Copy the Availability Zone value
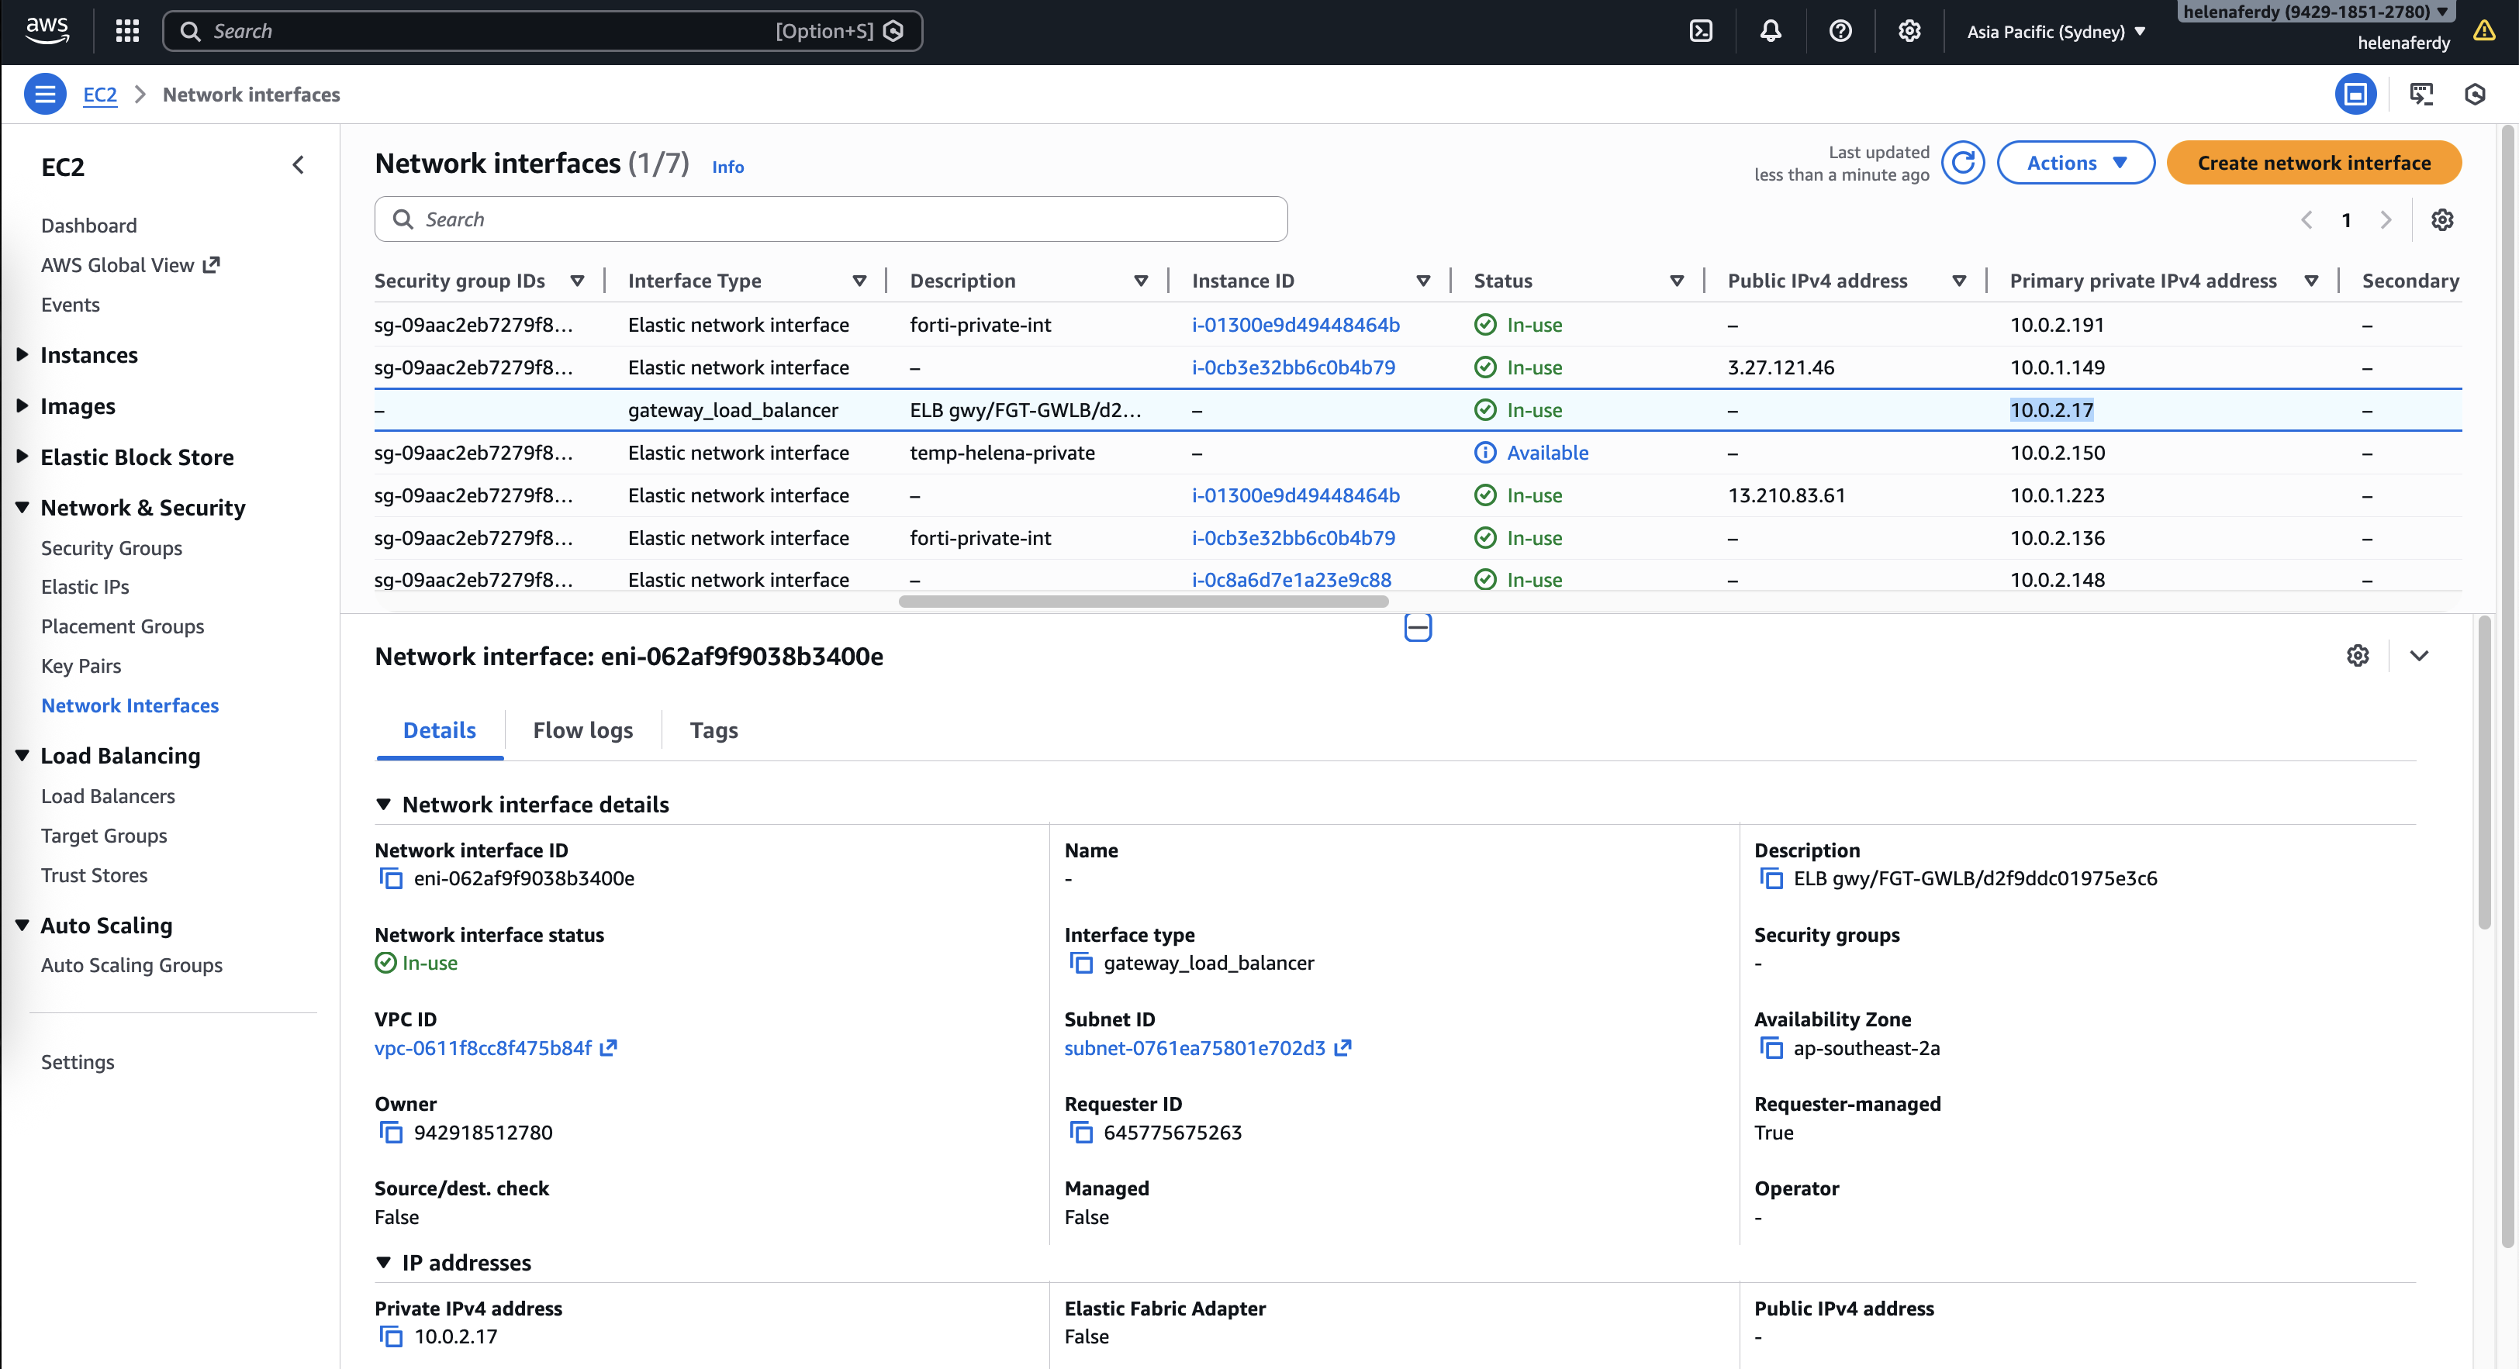The width and height of the screenshot is (2519, 1369). tap(1771, 1049)
